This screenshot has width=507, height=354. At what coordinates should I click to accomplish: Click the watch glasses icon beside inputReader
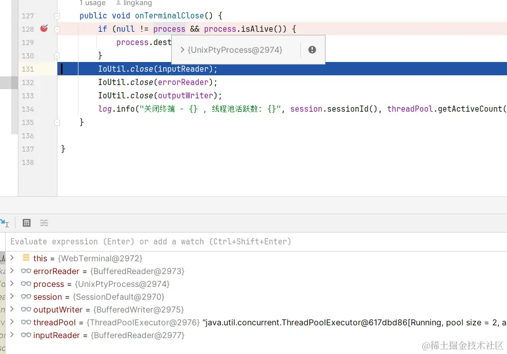coord(26,335)
